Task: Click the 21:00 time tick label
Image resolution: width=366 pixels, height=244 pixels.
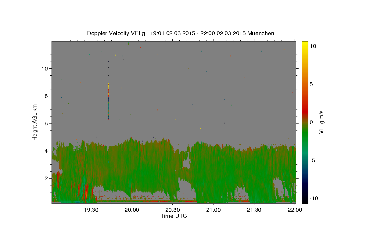Action: pyautogui.click(x=213, y=210)
